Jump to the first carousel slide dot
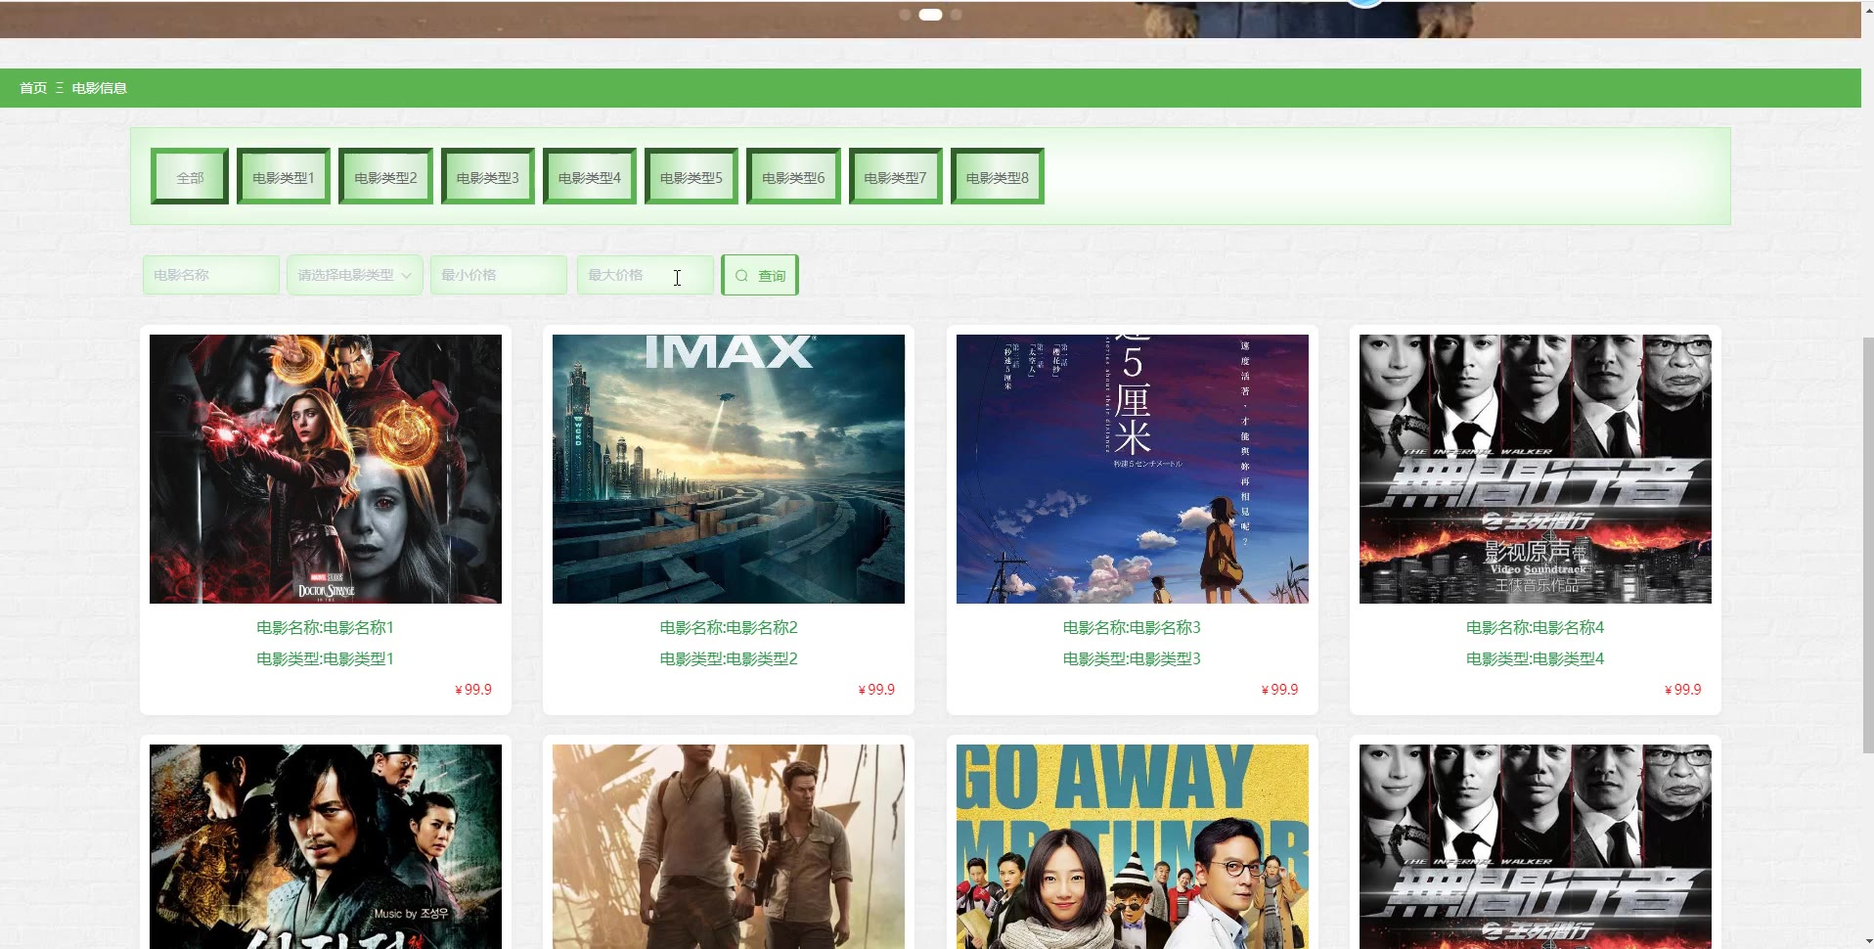This screenshot has width=1874, height=949. [905, 15]
